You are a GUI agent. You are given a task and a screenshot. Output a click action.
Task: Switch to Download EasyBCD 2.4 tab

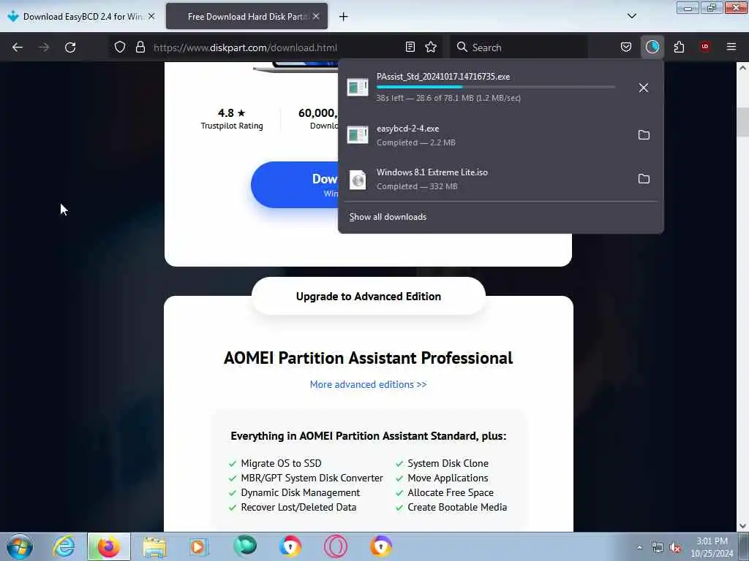pos(81,16)
